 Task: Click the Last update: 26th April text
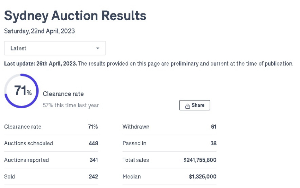click(40, 64)
